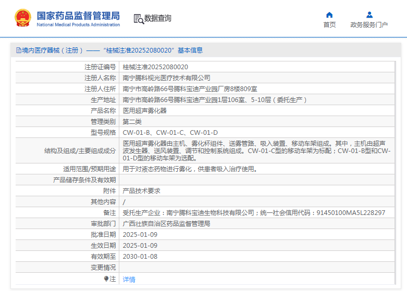
Task: Click the product name 医用超声雾化器
Action: tap(144, 111)
